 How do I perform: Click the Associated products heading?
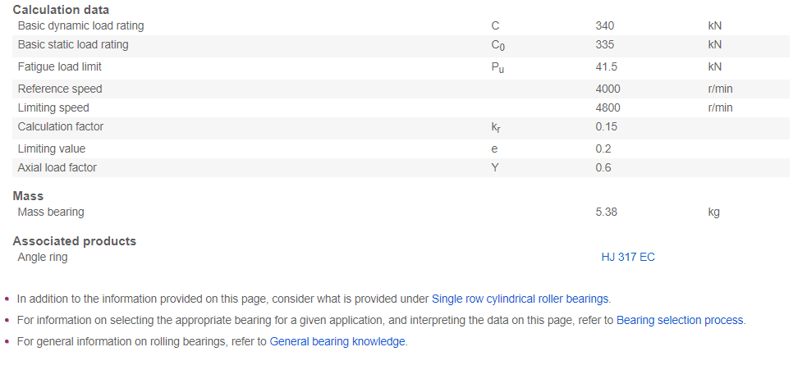(x=75, y=241)
